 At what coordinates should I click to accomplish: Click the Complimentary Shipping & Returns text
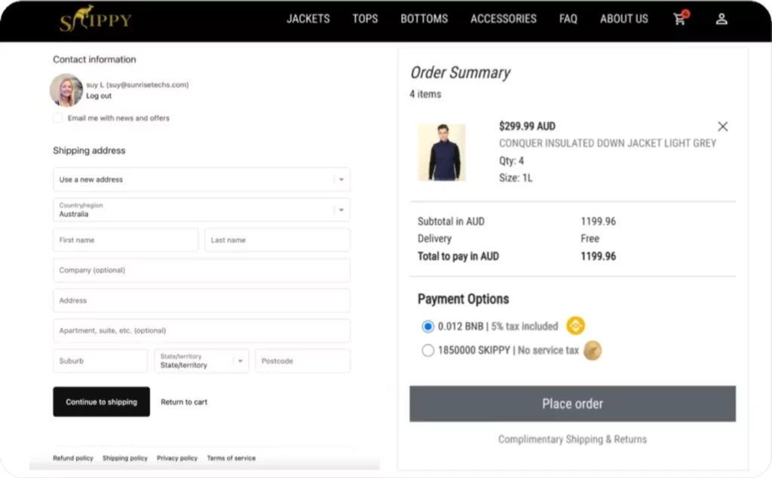573,439
